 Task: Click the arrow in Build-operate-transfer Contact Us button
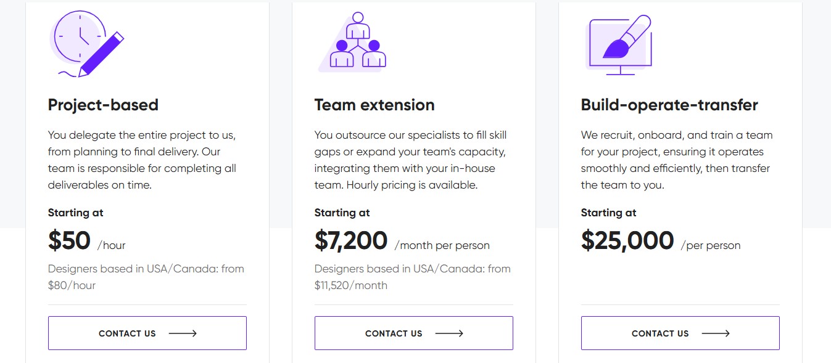(716, 333)
